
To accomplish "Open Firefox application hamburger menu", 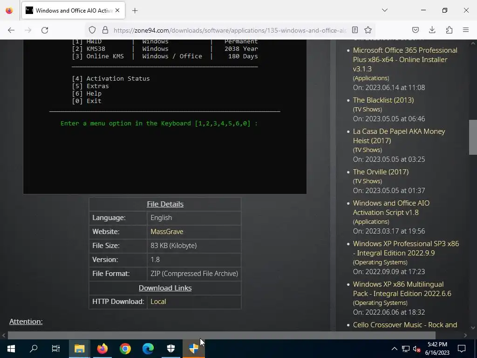I will coord(466,30).
